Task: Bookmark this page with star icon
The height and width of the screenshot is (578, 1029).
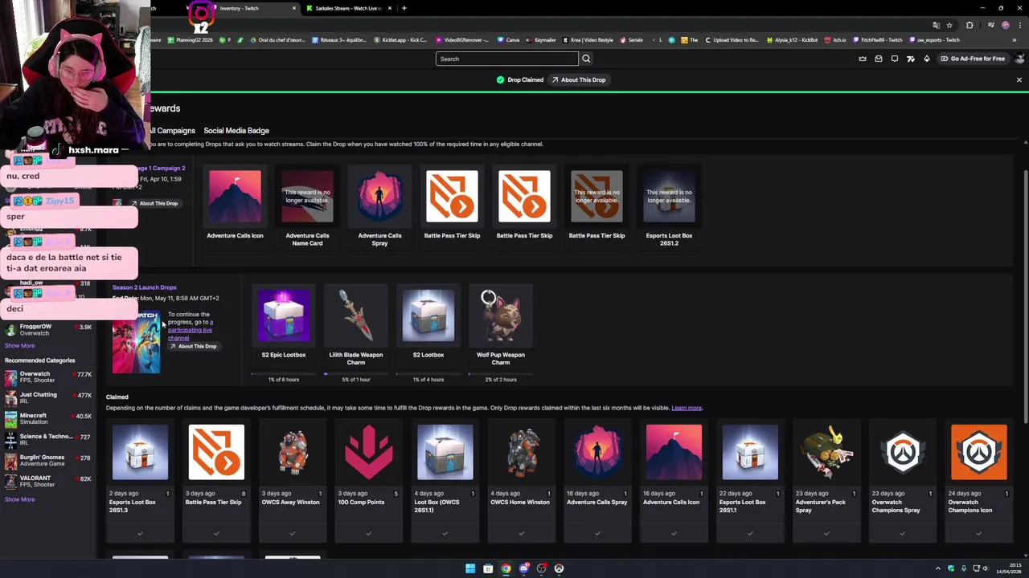Action: pos(949,25)
